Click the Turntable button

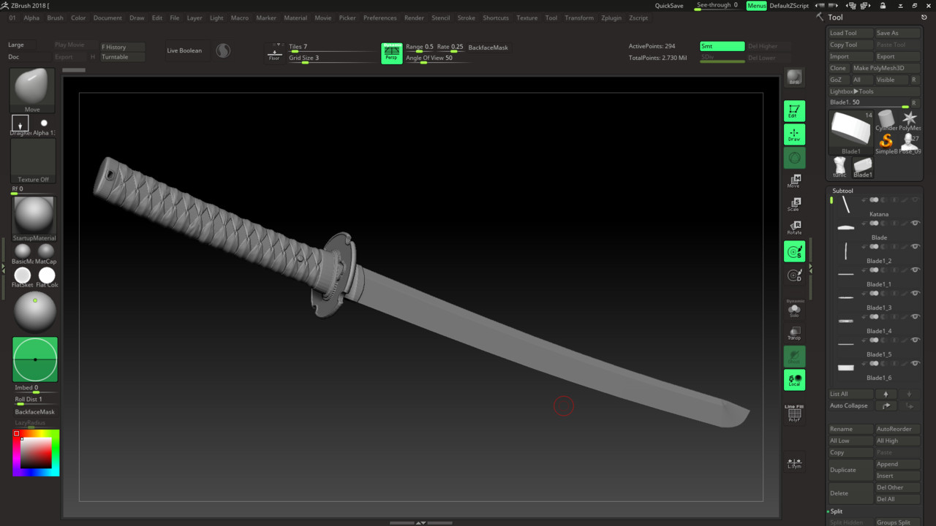pyautogui.click(x=123, y=57)
